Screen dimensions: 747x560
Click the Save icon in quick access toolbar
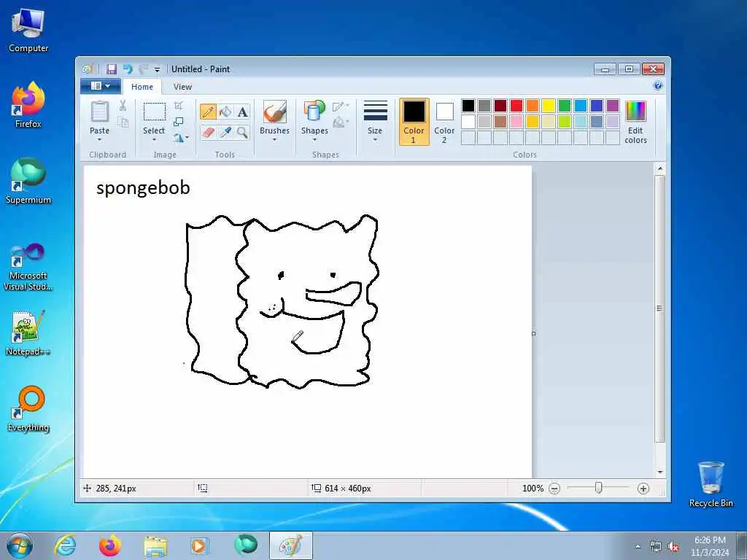pyautogui.click(x=112, y=69)
